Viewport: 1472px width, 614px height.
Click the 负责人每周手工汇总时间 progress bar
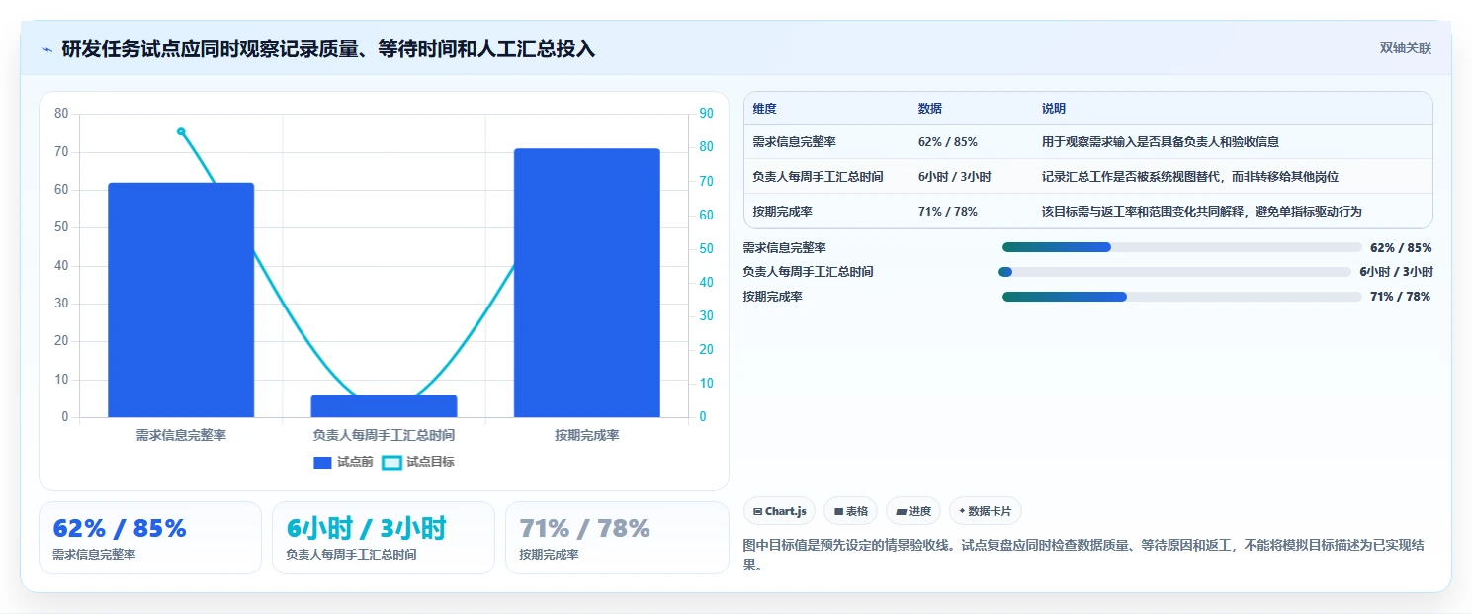coord(1174,272)
